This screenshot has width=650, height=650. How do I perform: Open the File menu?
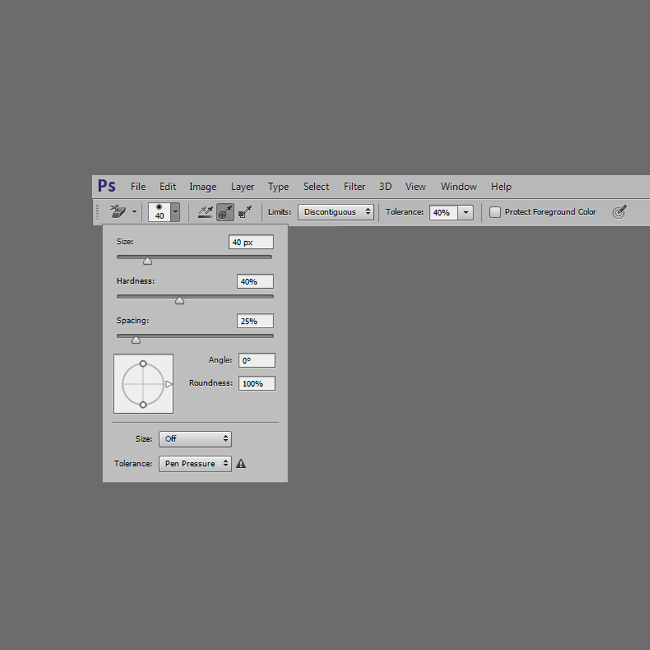[x=138, y=186]
